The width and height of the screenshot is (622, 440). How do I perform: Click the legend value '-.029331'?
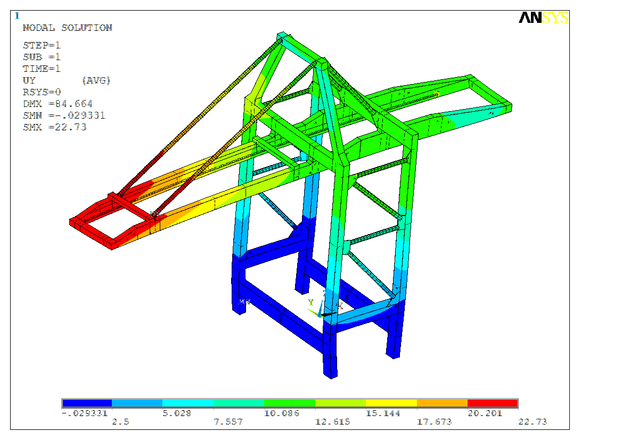tap(85, 413)
